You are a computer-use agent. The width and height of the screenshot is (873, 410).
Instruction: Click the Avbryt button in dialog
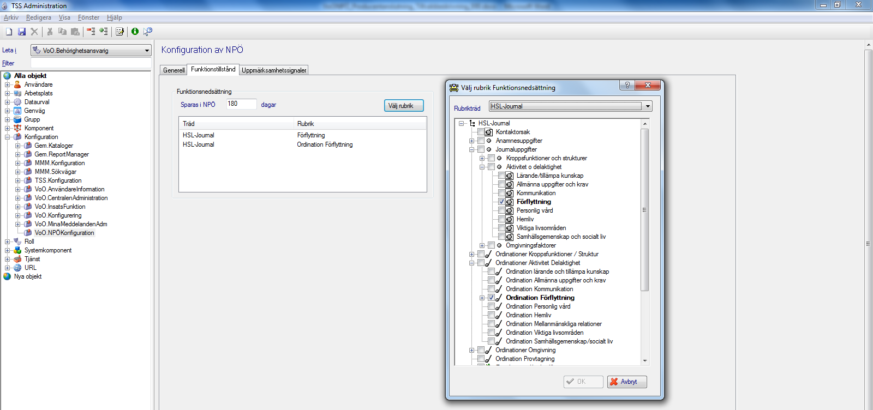coord(627,382)
